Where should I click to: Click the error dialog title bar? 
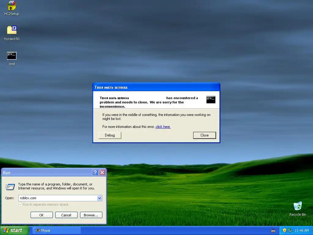[x=156, y=87]
